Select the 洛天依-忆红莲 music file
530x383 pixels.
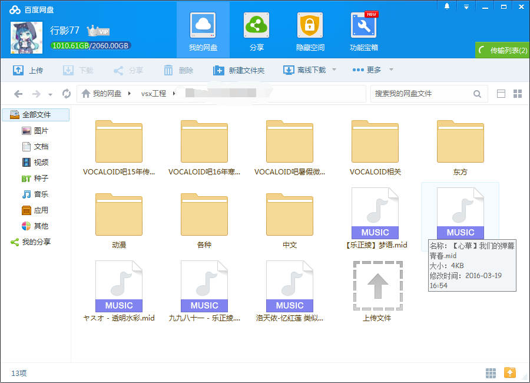[x=290, y=291]
